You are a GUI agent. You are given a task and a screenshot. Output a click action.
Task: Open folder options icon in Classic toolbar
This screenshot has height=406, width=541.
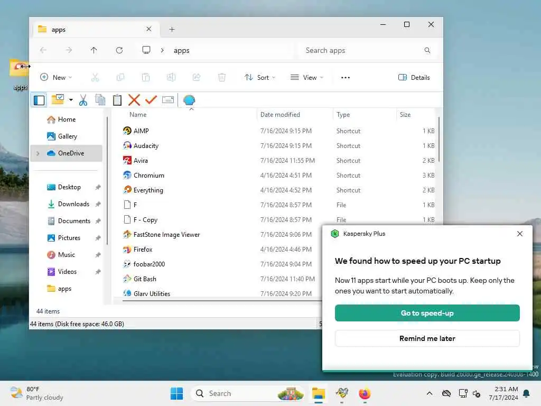pos(58,100)
